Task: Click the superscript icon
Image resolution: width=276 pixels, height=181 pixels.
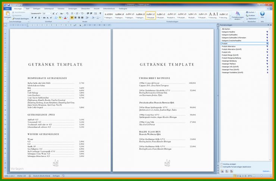Action: point(51,18)
